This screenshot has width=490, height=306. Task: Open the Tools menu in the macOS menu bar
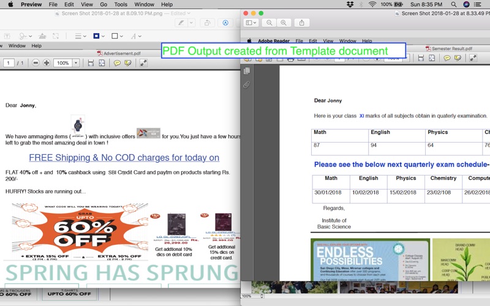[x=121, y=4]
